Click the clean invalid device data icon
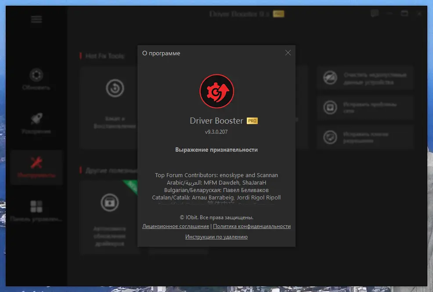This screenshot has height=292, width=433. (x=330, y=78)
